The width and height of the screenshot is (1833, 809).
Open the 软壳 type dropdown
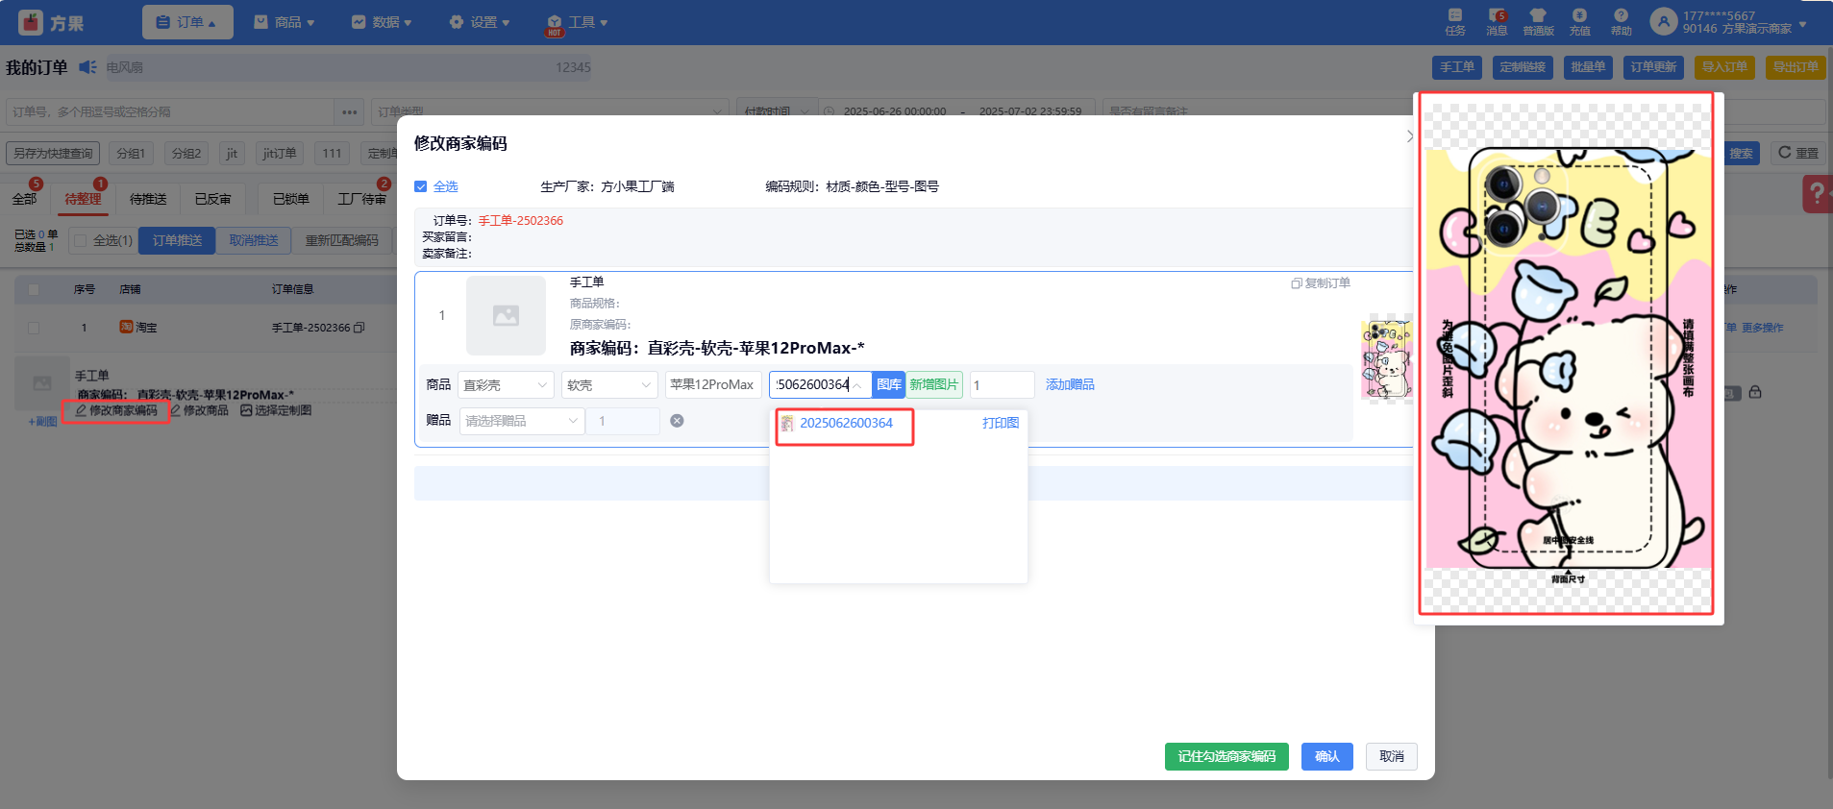[x=609, y=384]
